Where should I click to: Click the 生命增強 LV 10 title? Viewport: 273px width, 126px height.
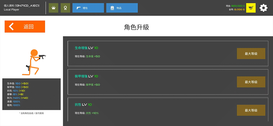tap(86, 48)
